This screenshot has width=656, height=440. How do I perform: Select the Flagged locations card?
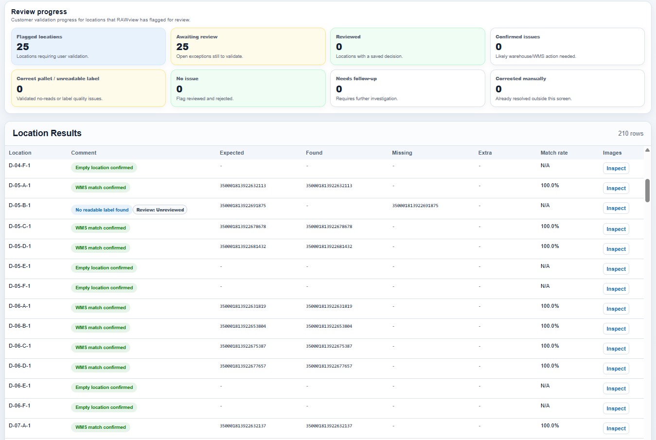coord(89,47)
